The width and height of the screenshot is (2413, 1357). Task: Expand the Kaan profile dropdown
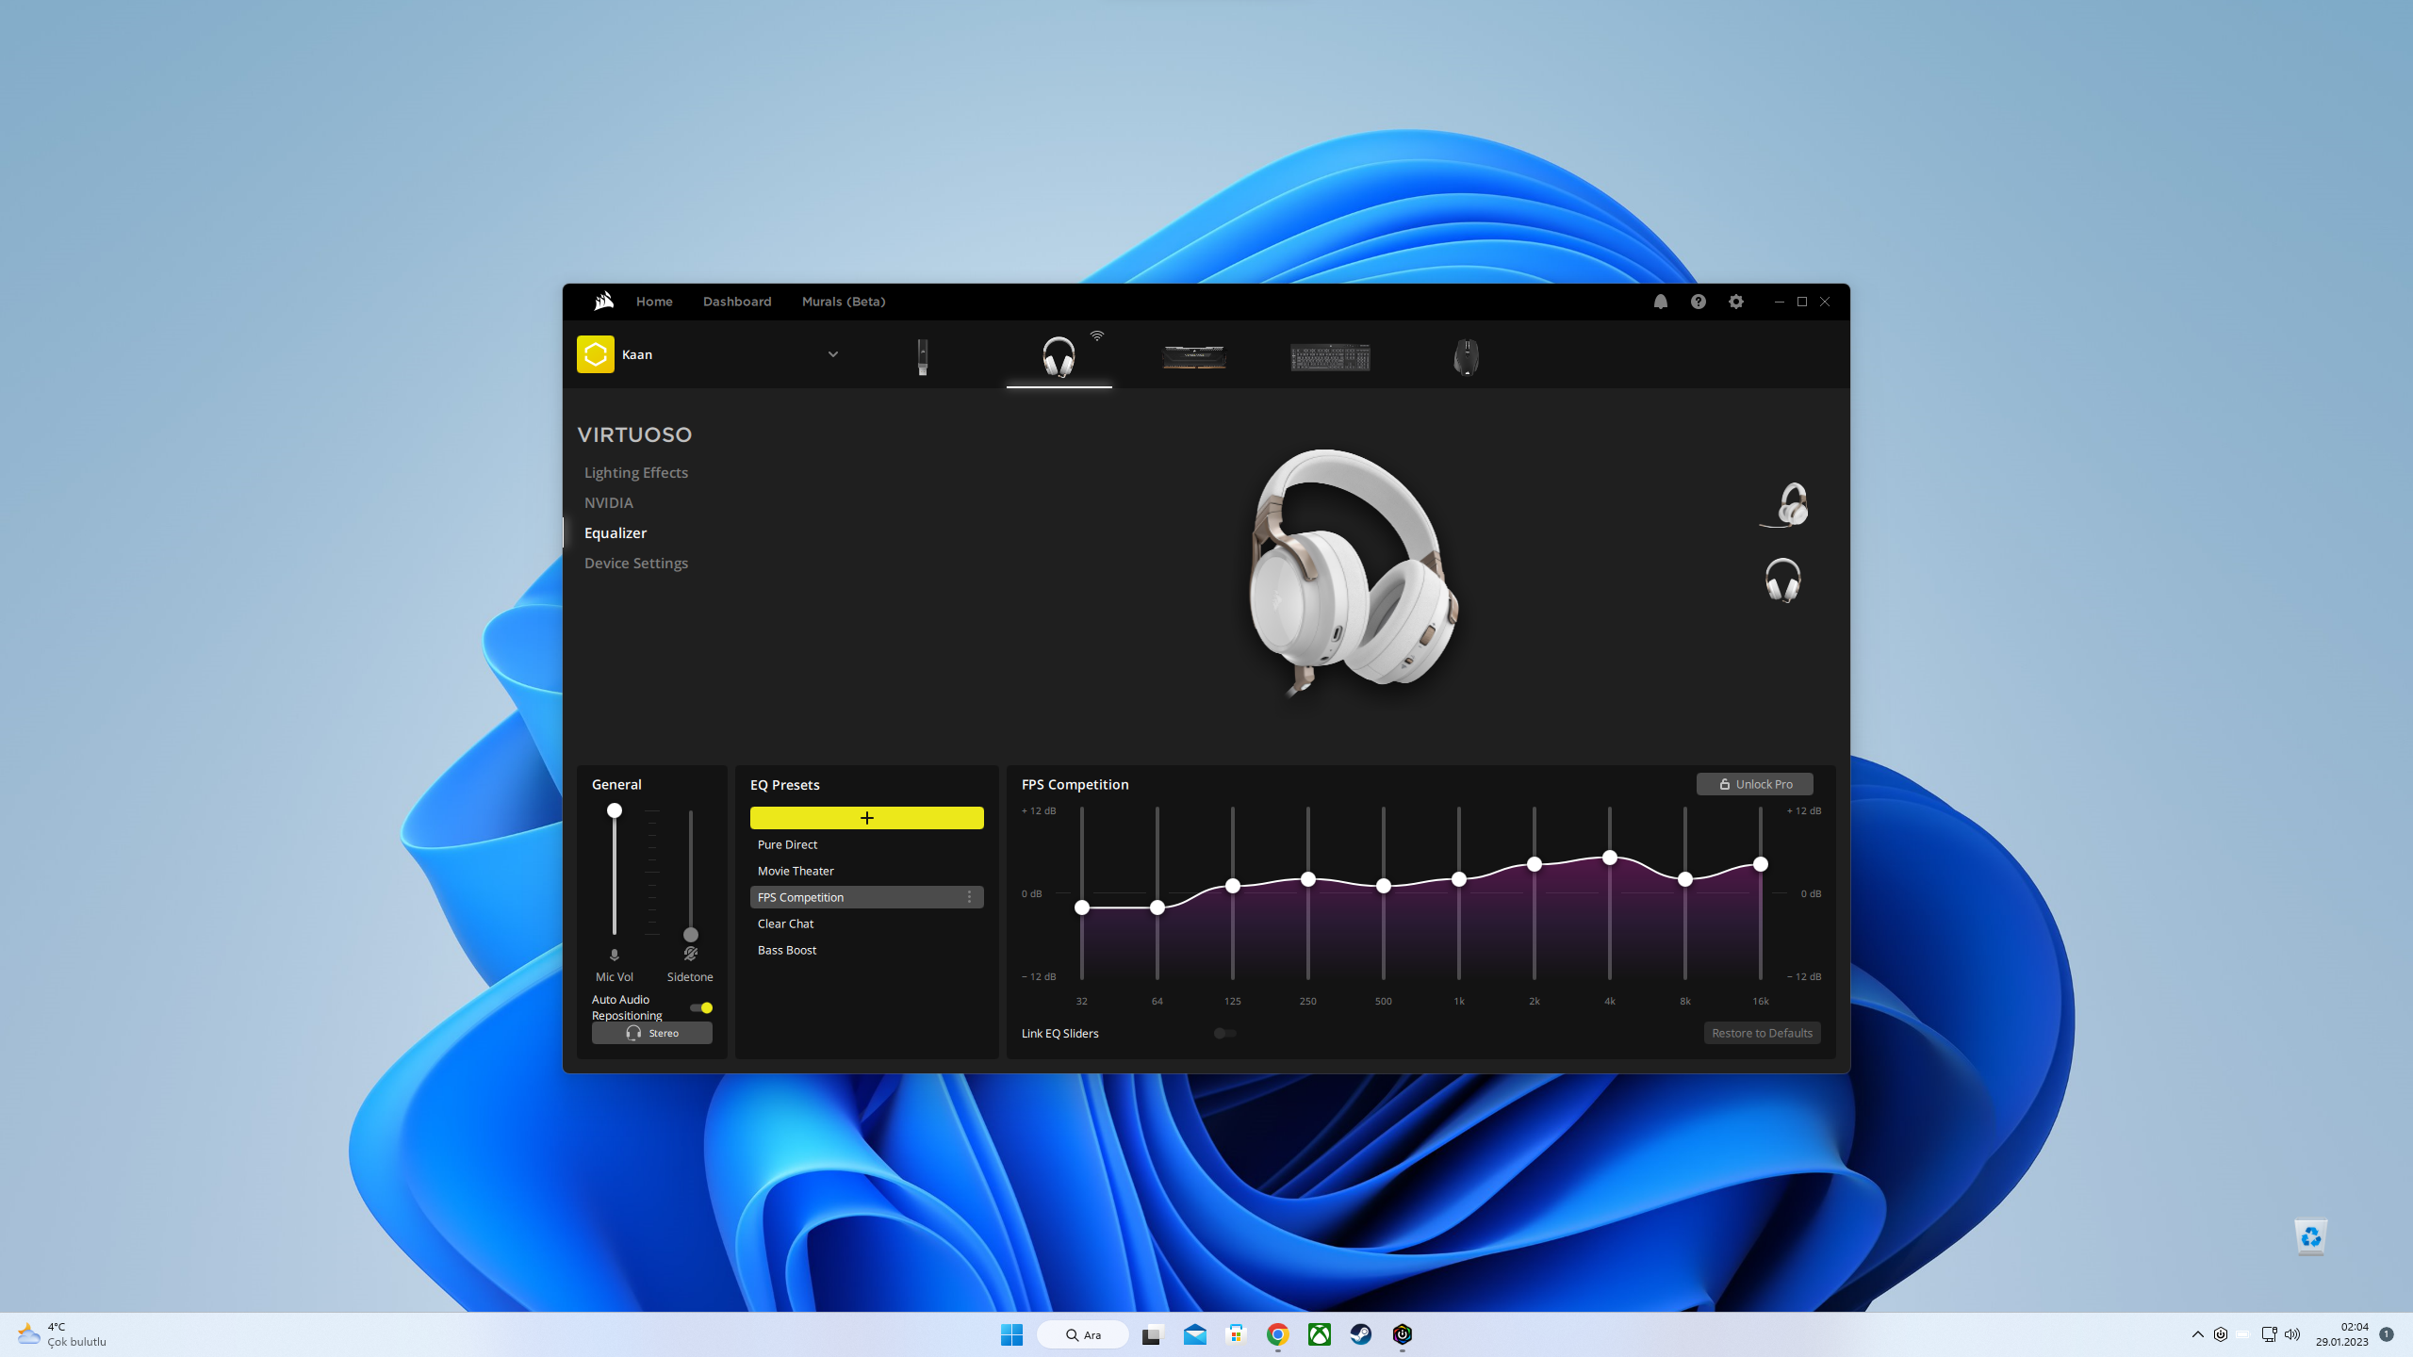click(x=833, y=354)
